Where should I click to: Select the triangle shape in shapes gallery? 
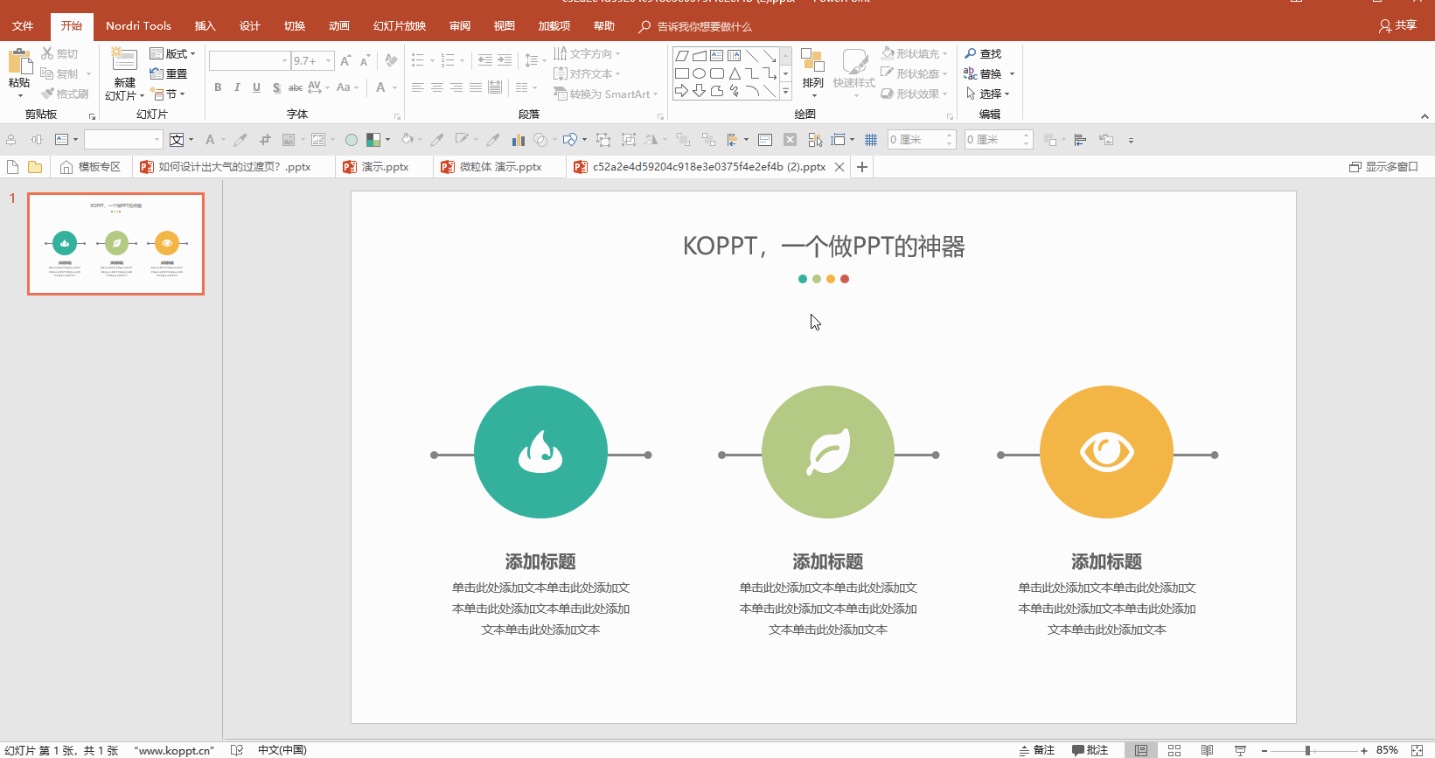(x=735, y=73)
